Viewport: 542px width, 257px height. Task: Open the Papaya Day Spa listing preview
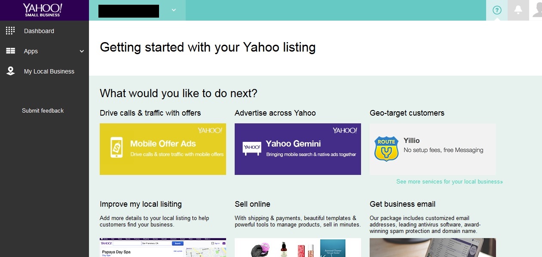[x=163, y=248]
